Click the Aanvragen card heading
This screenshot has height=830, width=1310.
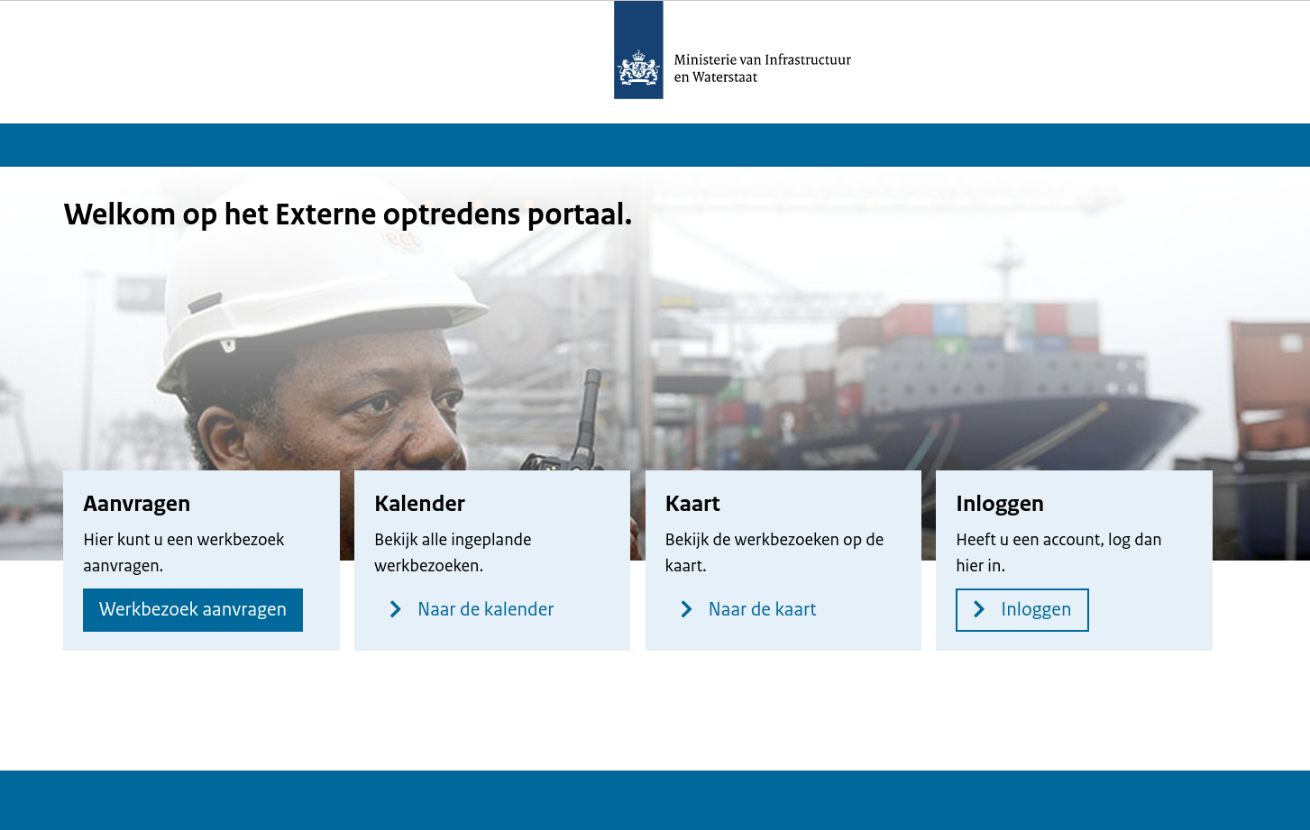(x=137, y=504)
